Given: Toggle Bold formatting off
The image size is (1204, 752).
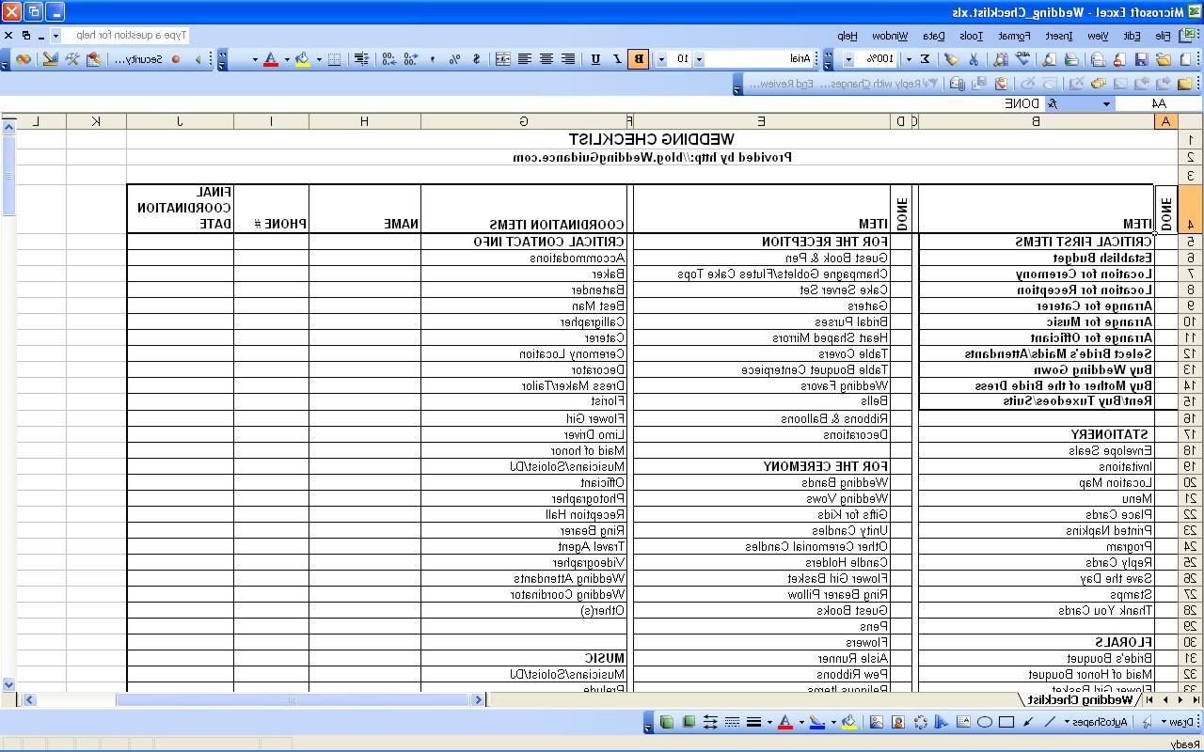Looking at the screenshot, I should [x=639, y=59].
